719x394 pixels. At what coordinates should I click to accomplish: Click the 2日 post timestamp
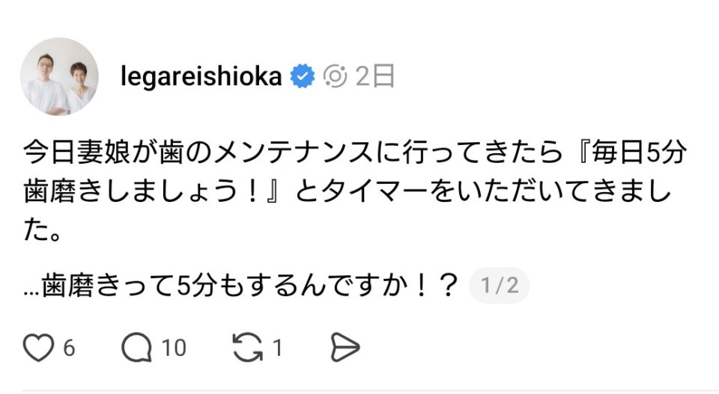tap(375, 76)
